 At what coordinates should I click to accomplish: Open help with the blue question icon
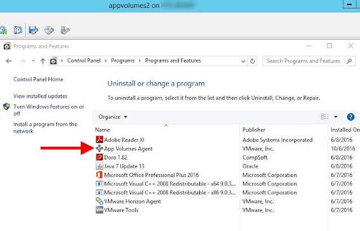click(350, 117)
